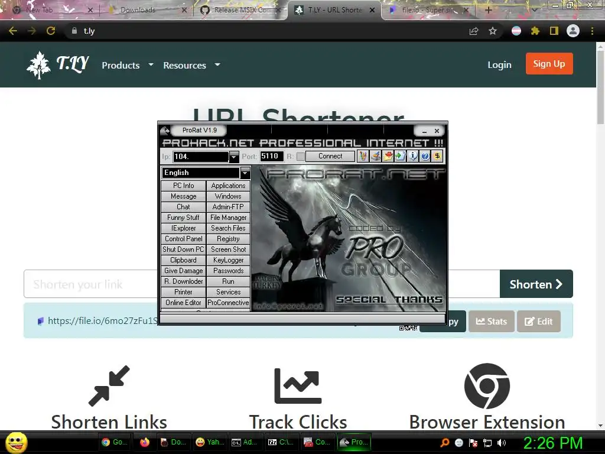Click the KeyLogger button in ProRat
Viewport: 605px width, 454px height.
pos(229,260)
